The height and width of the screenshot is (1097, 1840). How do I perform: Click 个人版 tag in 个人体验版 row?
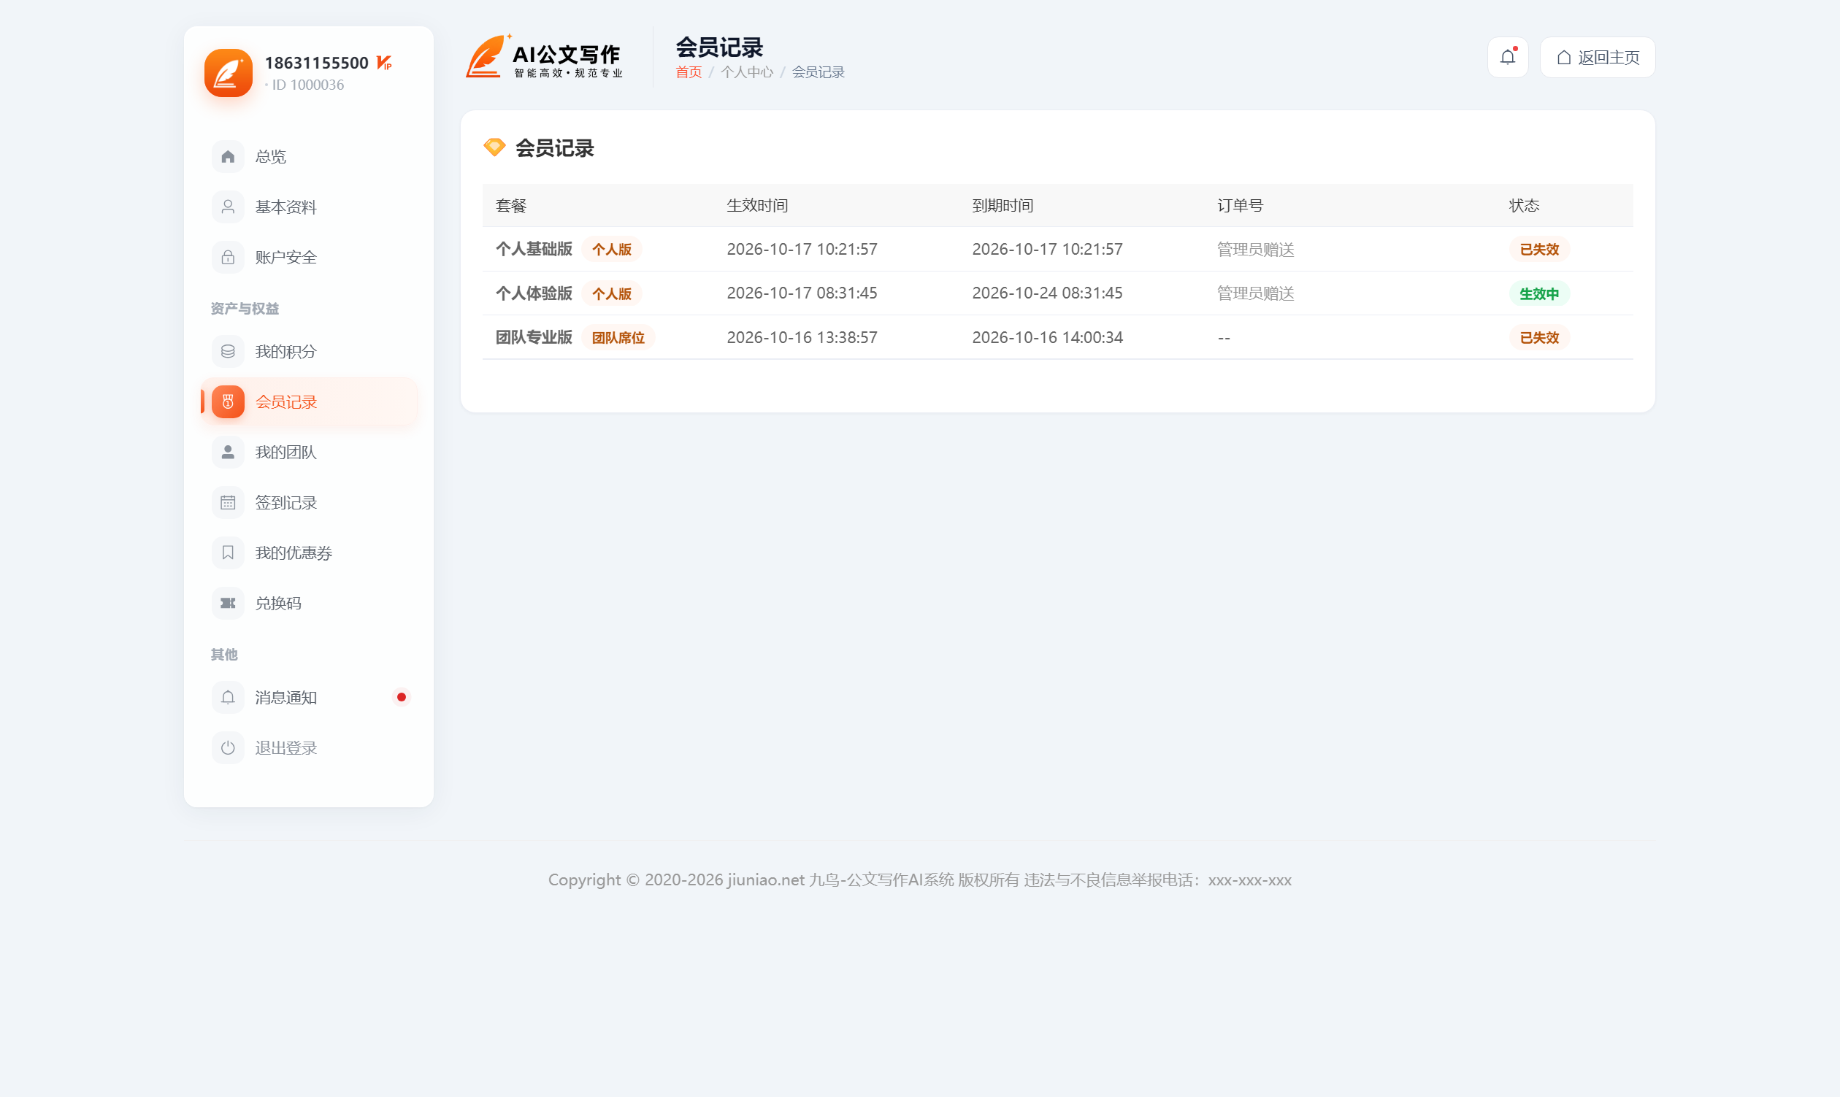(x=611, y=293)
